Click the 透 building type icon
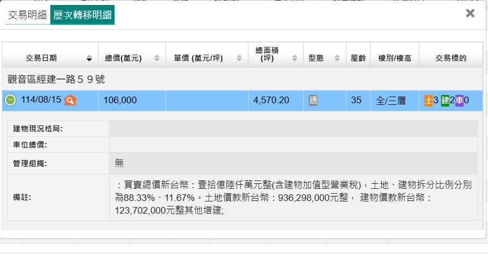Screen dimensions: 488x255 [313, 100]
